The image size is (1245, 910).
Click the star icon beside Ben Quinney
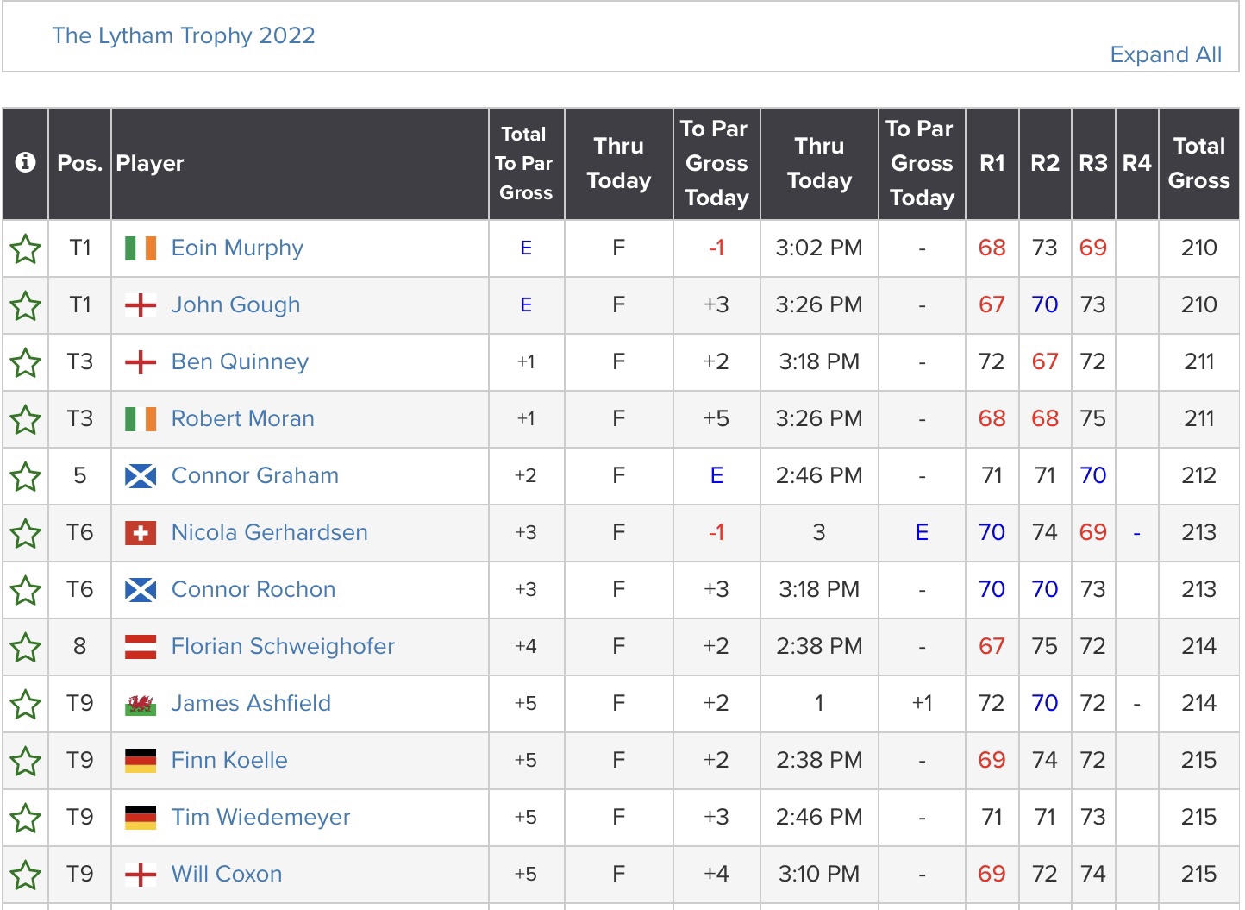pos(26,362)
